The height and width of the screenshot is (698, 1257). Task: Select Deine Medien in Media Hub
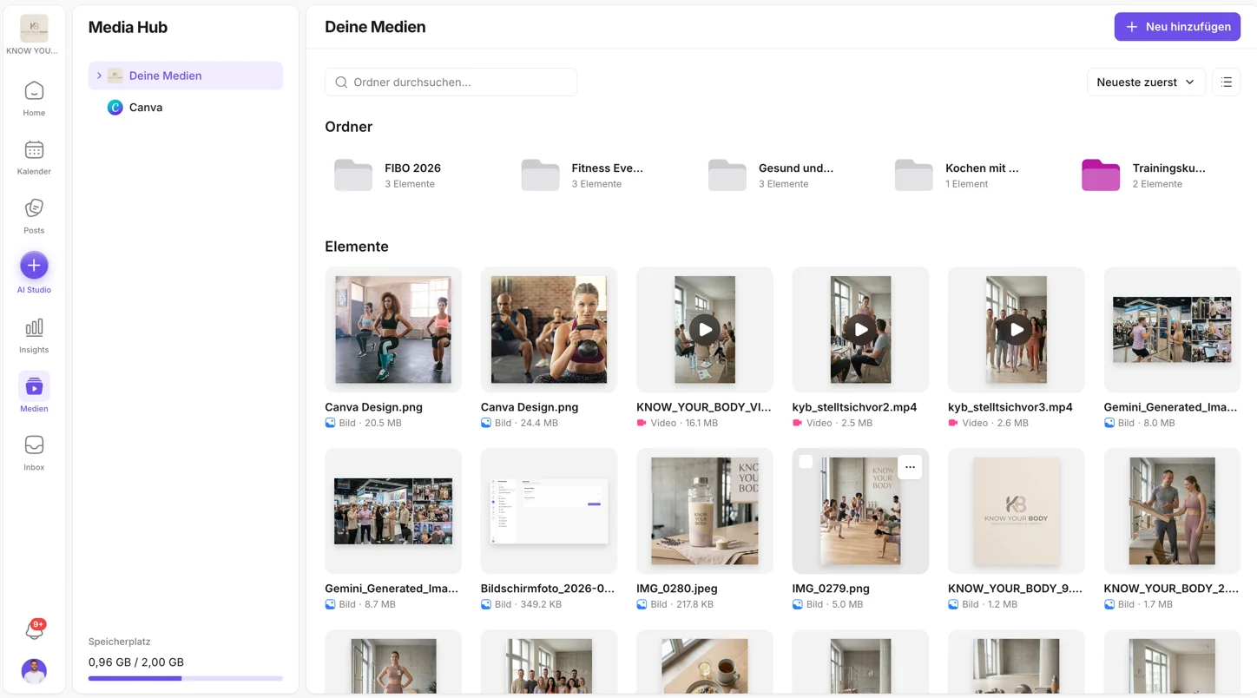point(186,76)
